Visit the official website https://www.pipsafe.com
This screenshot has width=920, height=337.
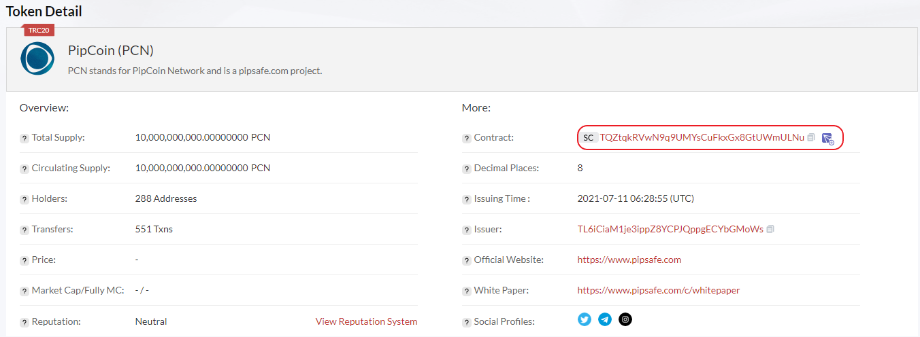629,260
